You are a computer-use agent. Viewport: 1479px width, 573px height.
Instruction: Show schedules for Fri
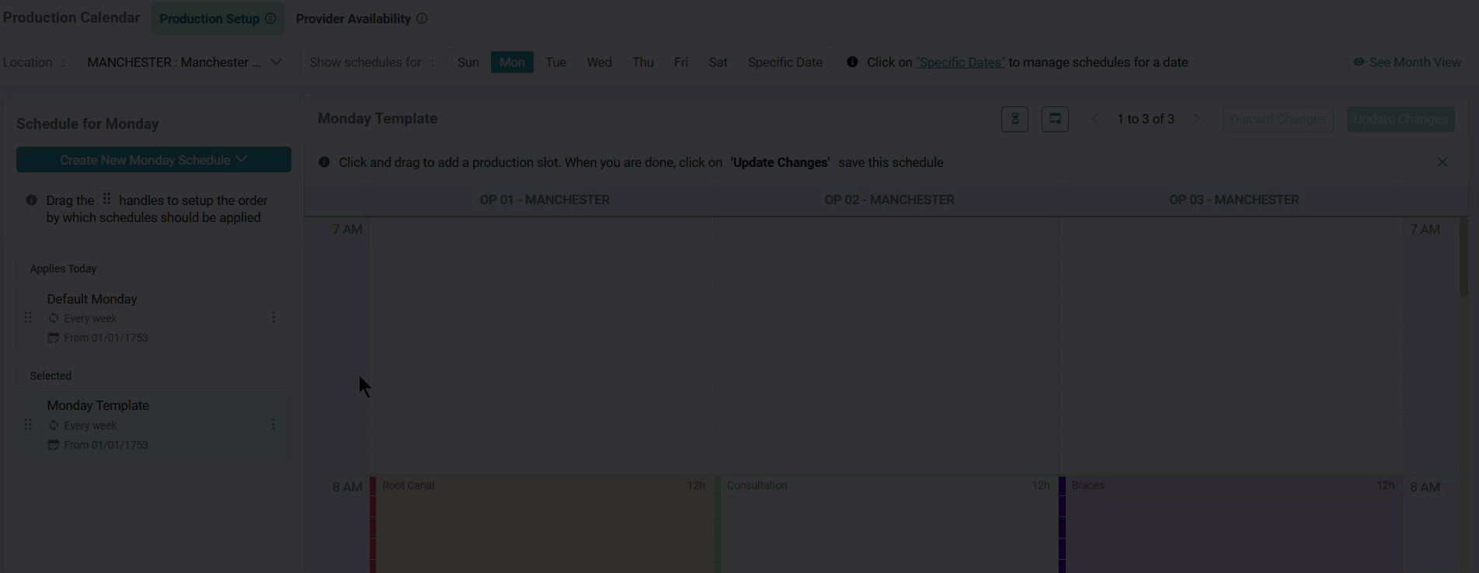(x=681, y=62)
